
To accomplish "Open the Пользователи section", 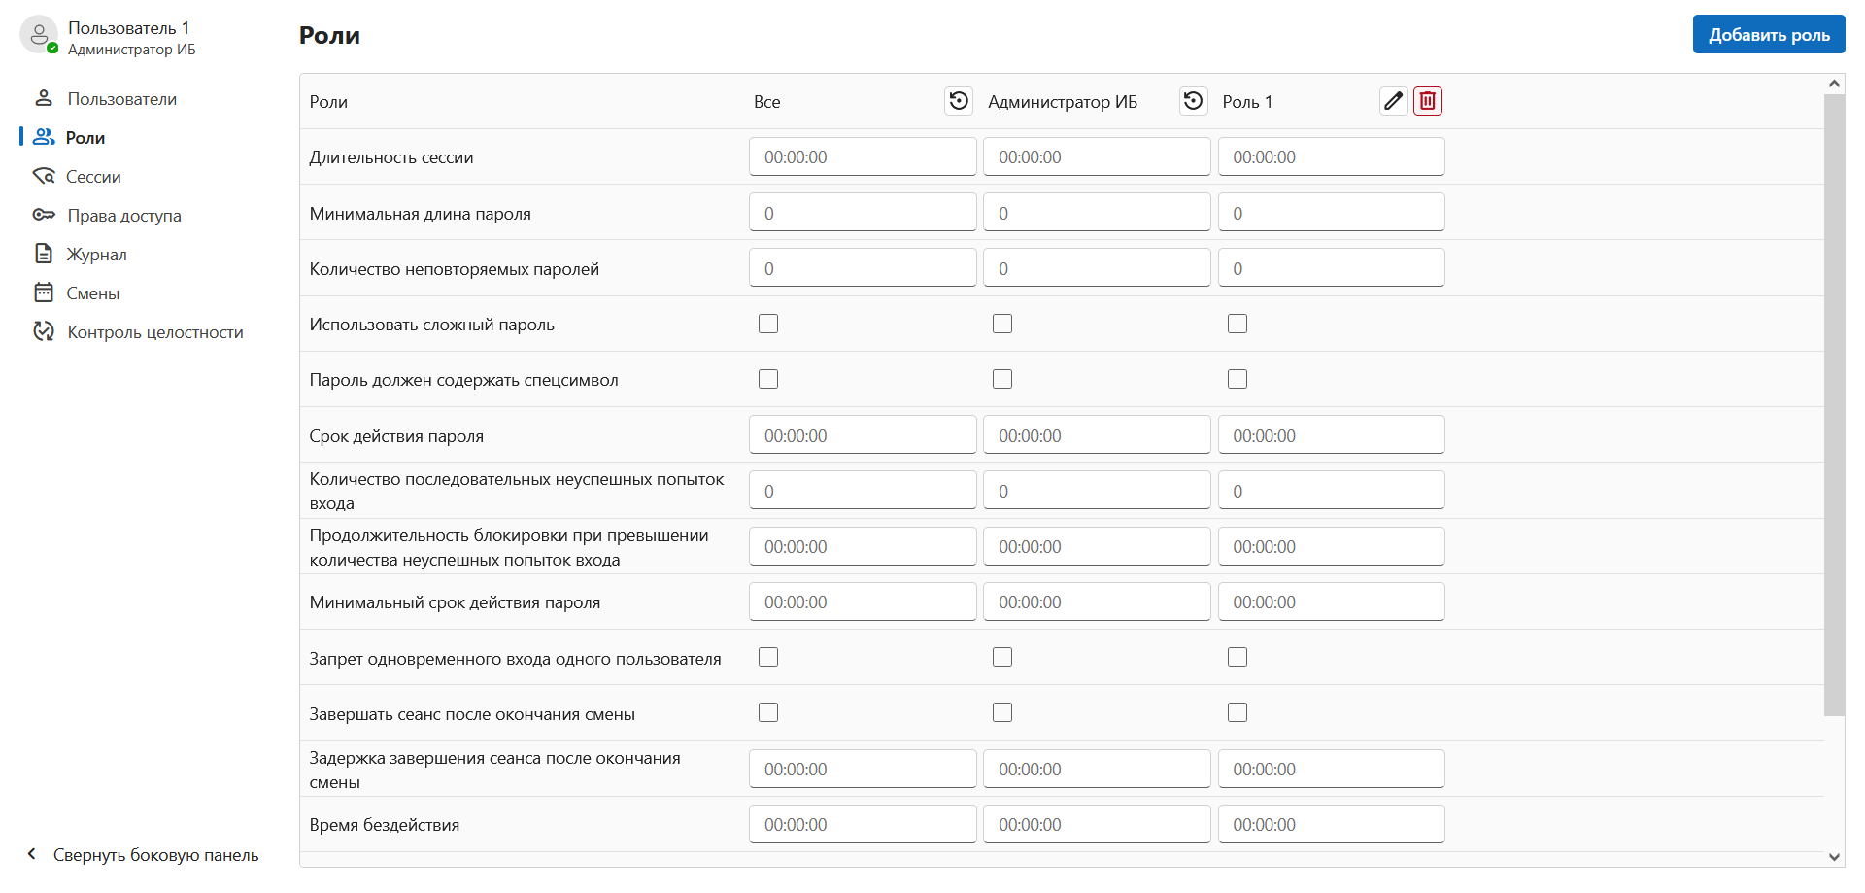I will pyautogui.click(x=122, y=99).
